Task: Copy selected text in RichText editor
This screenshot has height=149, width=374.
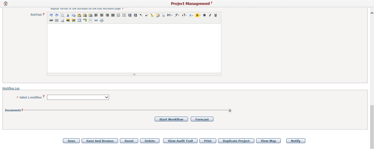Action: click(73, 15)
